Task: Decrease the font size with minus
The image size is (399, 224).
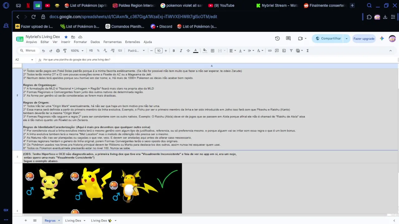Action: coord(151,51)
